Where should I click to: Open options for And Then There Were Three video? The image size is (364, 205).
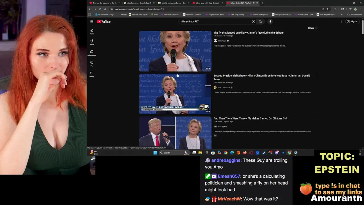[x=317, y=118]
